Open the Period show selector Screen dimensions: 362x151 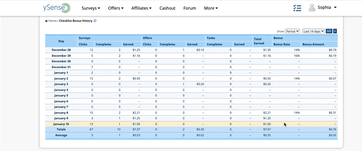coord(292,31)
